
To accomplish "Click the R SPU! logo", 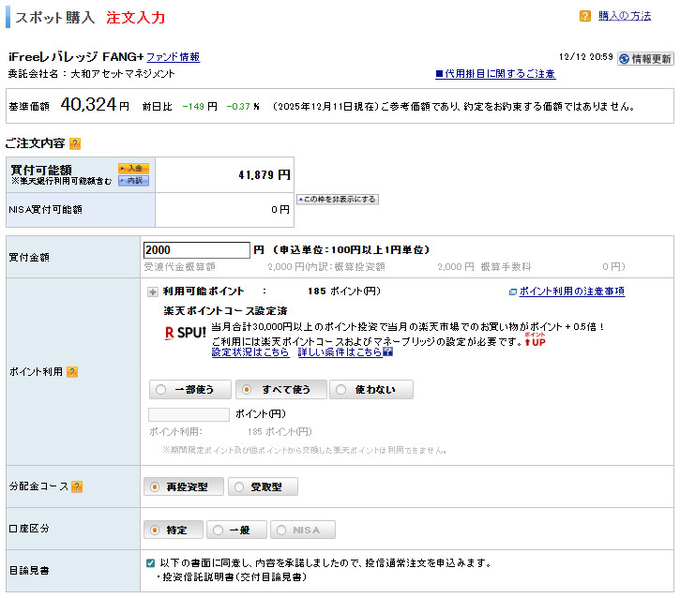I will (185, 333).
